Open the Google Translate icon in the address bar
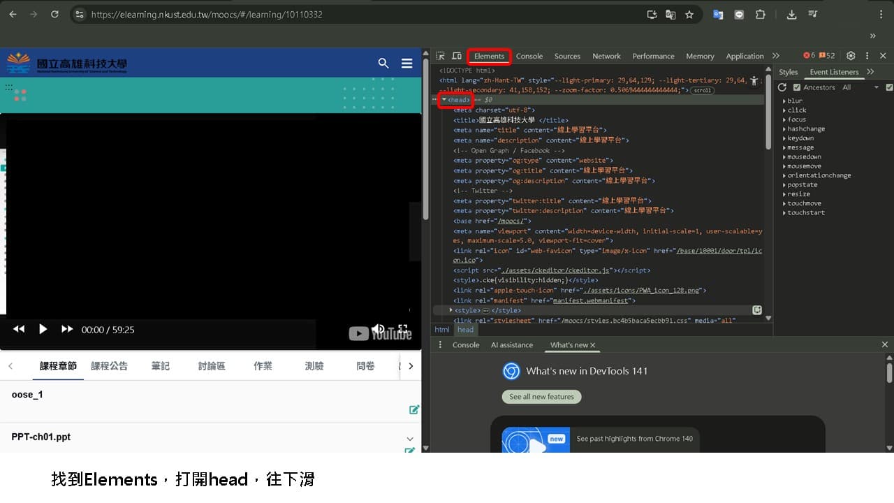Viewport: 894px width, 503px height. [670, 14]
